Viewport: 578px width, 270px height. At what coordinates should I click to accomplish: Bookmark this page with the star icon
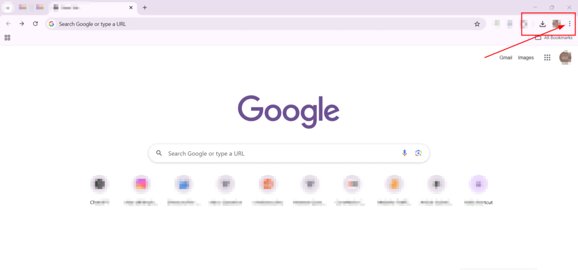pyautogui.click(x=477, y=24)
